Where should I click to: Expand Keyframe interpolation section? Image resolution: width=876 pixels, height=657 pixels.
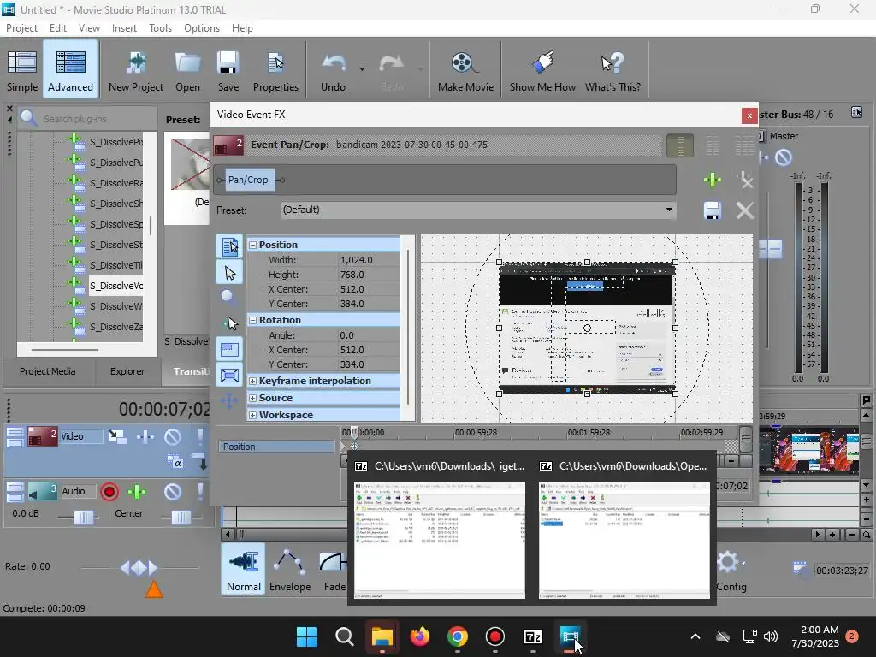tap(253, 381)
